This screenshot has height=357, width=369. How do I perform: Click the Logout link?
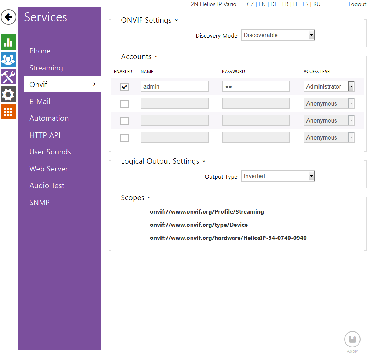pyautogui.click(x=357, y=4)
